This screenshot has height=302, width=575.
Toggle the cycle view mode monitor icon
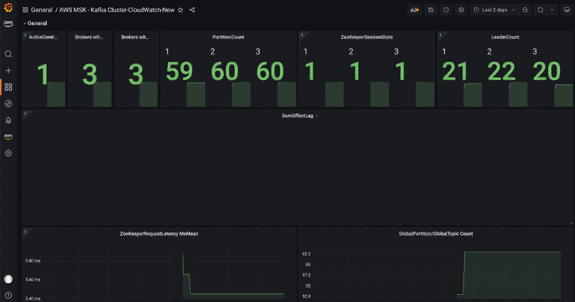coord(566,10)
